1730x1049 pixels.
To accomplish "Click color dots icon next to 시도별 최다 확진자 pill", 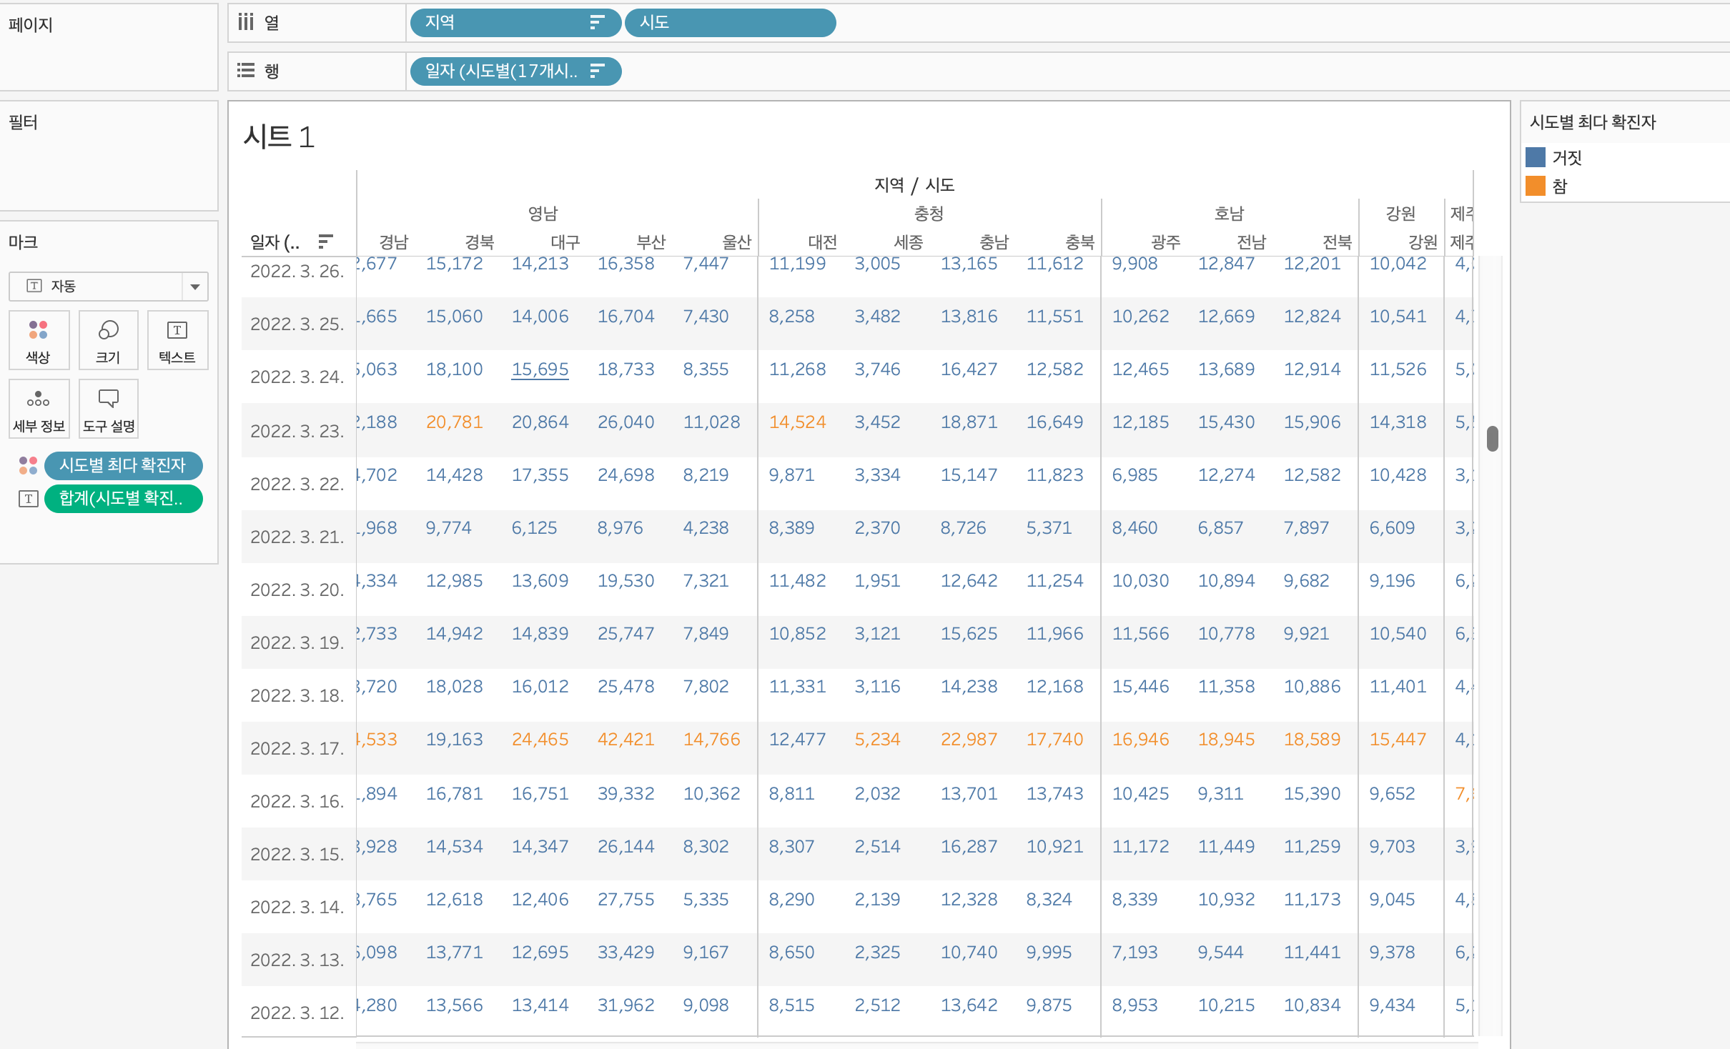I will pos(28,465).
